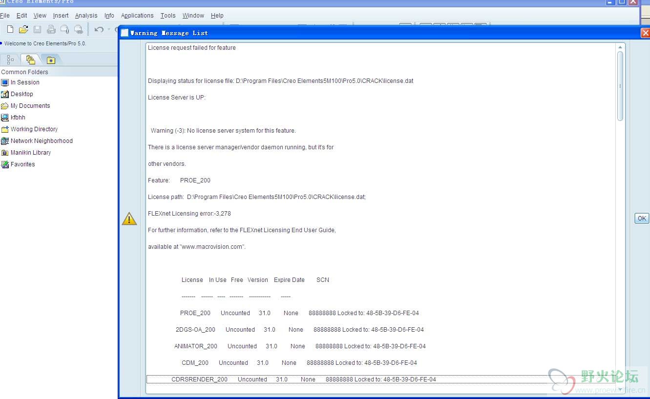Image resolution: width=650 pixels, height=399 pixels.
Task: Open the Info menu
Action: click(109, 16)
